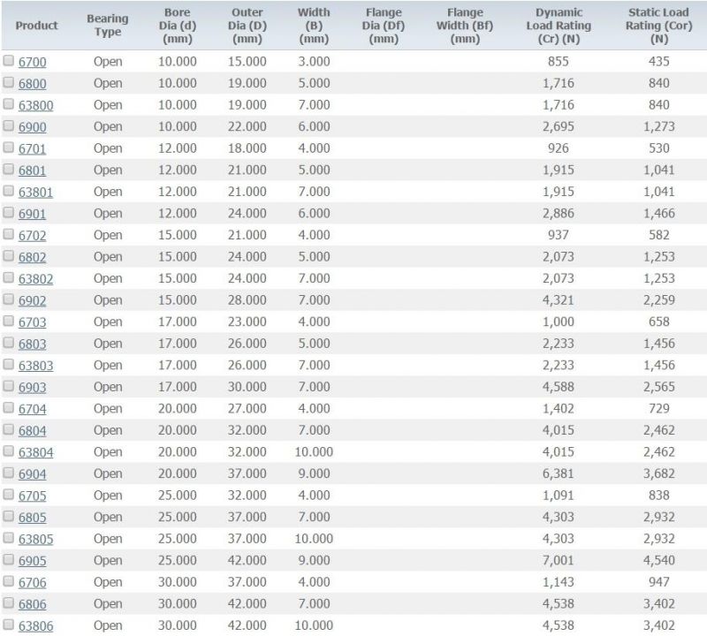Sort by Dynamic Load Rating header
The height and width of the screenshot is (636, 707).
click(559, 26)
